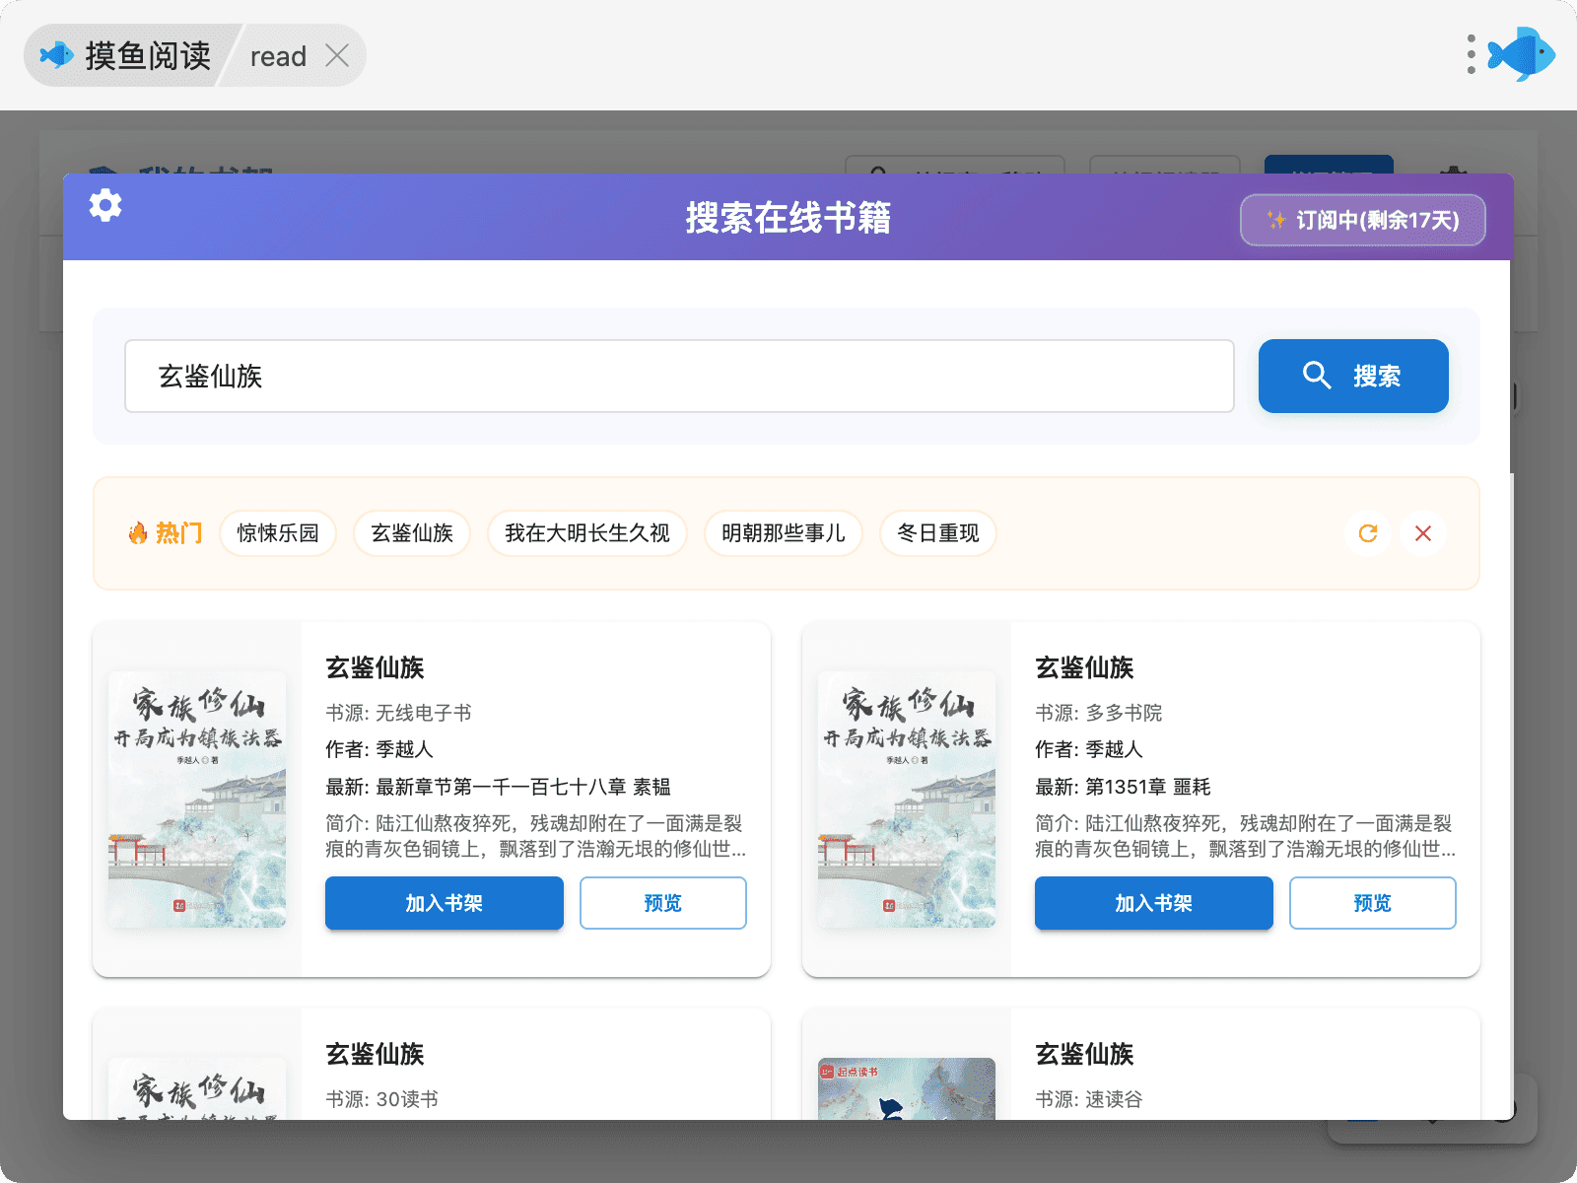Screen dimensions: 1577x1183
Task: Add the 多多书院 source book to bookshelf
Action: tap(1153, 903)
